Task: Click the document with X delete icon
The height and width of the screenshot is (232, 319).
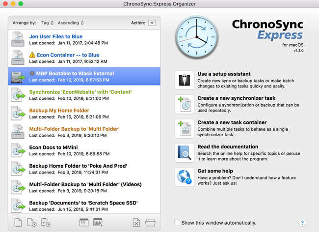Action: coord(136,222)
